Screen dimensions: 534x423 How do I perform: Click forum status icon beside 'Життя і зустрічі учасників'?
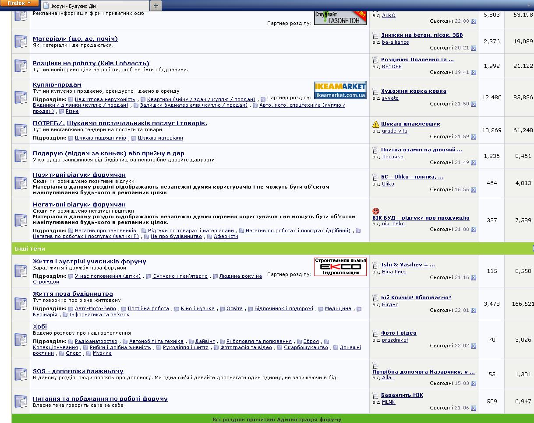(x=21, y=271)
